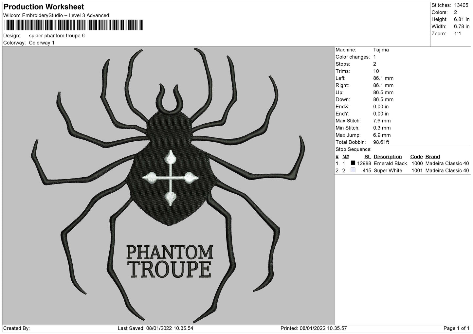This screenshot has height=334, width=473.
Task: Click 'Madeira Classic 40' in Emerald Black row
Action: tap(447, 164)
